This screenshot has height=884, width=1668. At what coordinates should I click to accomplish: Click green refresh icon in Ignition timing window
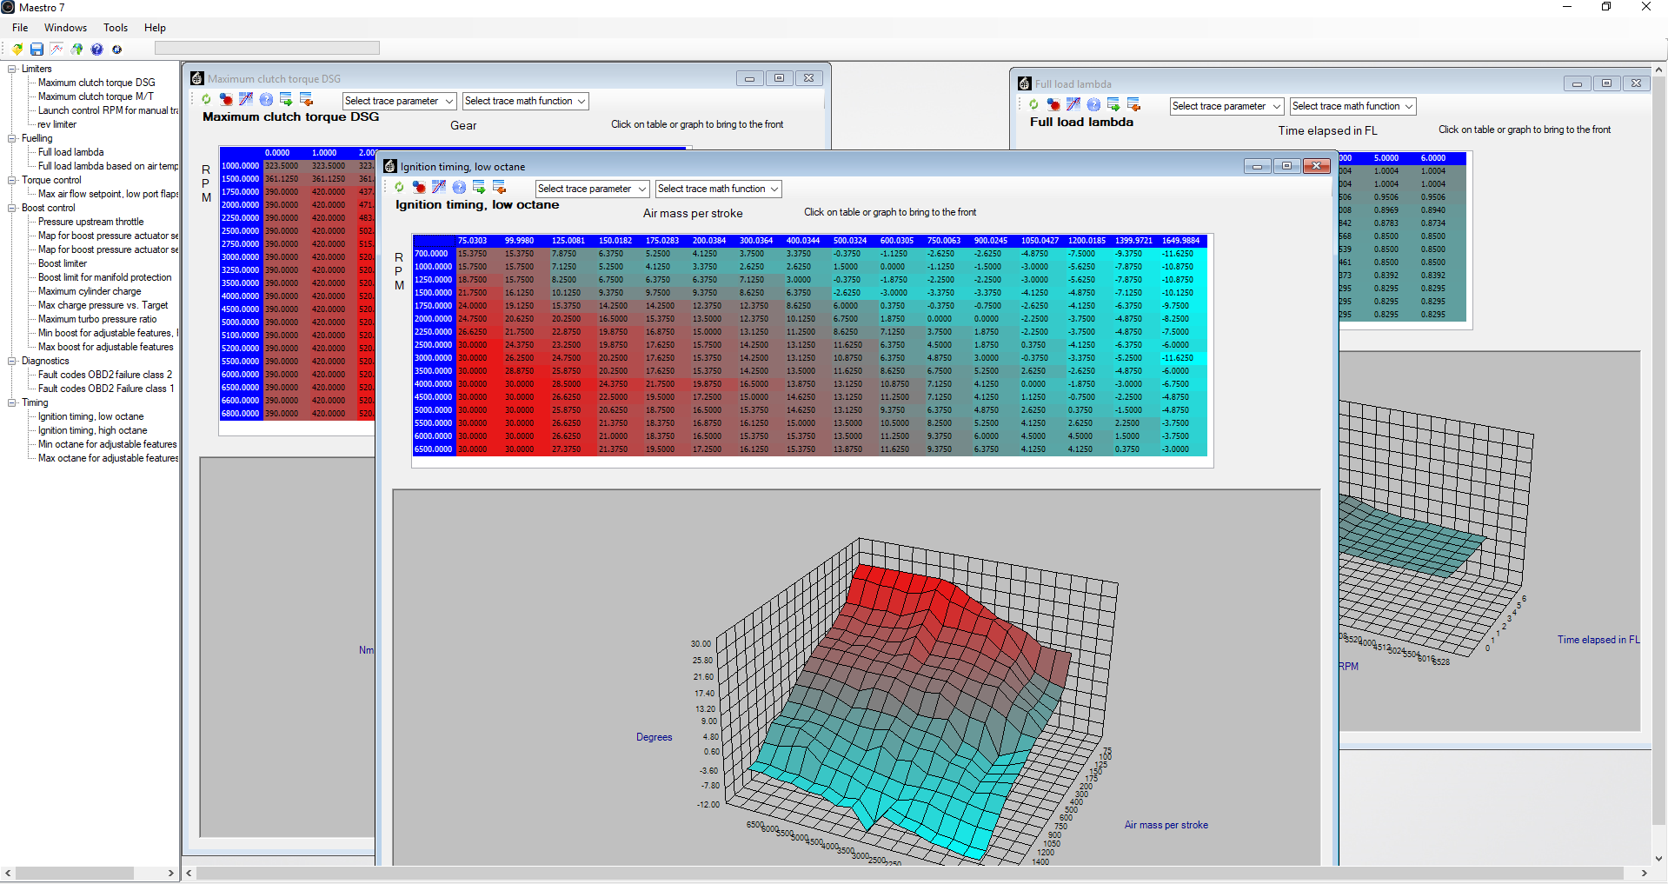399,188
